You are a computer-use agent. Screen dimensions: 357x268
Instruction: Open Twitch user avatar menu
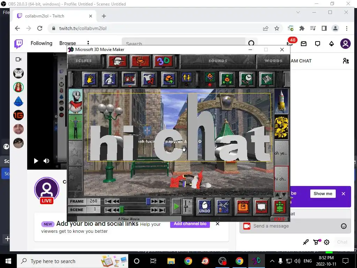pyautogui.click(x=345, y=44)
